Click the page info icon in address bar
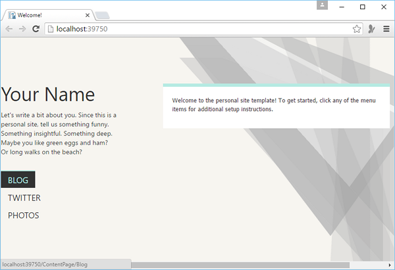Image resolution: width=395 pixels, height=270 pixels. 50,29
